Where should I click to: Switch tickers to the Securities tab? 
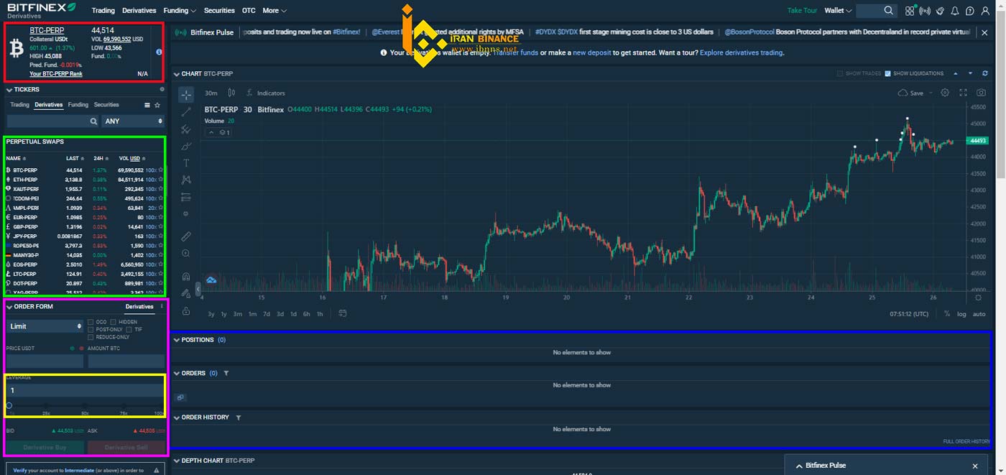coord(106,105)
